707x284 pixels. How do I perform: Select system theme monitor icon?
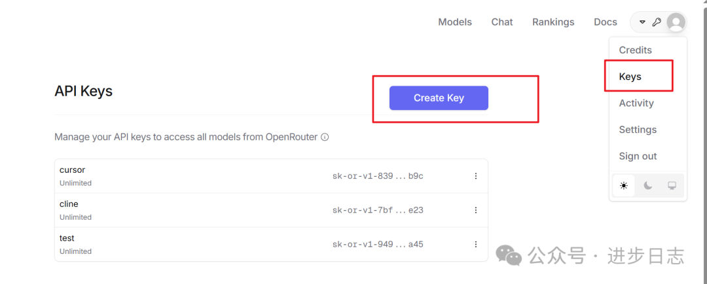coord(672,186)
